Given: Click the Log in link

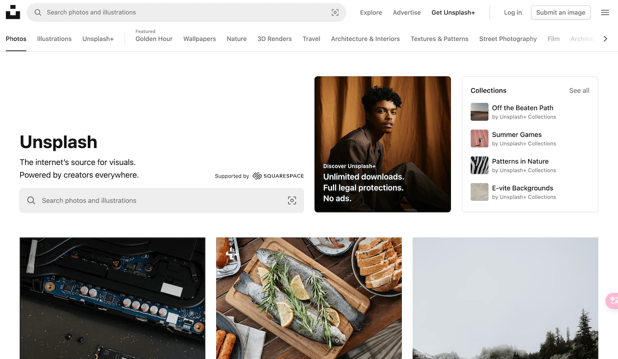Looking at the screenshot, I should (x=513, y=13).
